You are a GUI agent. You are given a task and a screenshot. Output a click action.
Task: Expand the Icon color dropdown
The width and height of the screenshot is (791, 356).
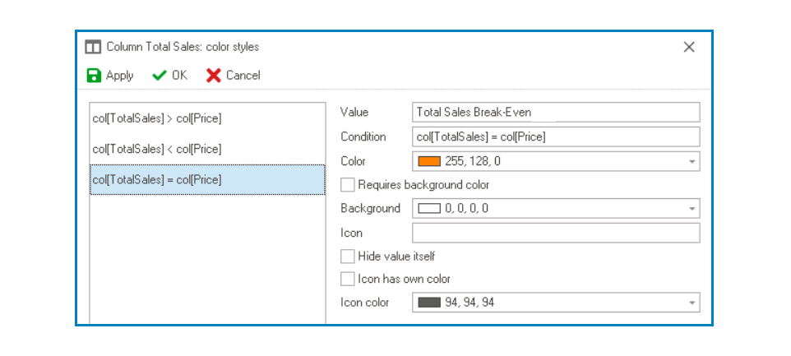point(692,303)
